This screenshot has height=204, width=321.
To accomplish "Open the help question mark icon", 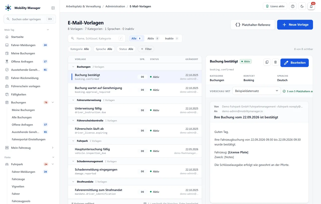I will tap(293, 6).
